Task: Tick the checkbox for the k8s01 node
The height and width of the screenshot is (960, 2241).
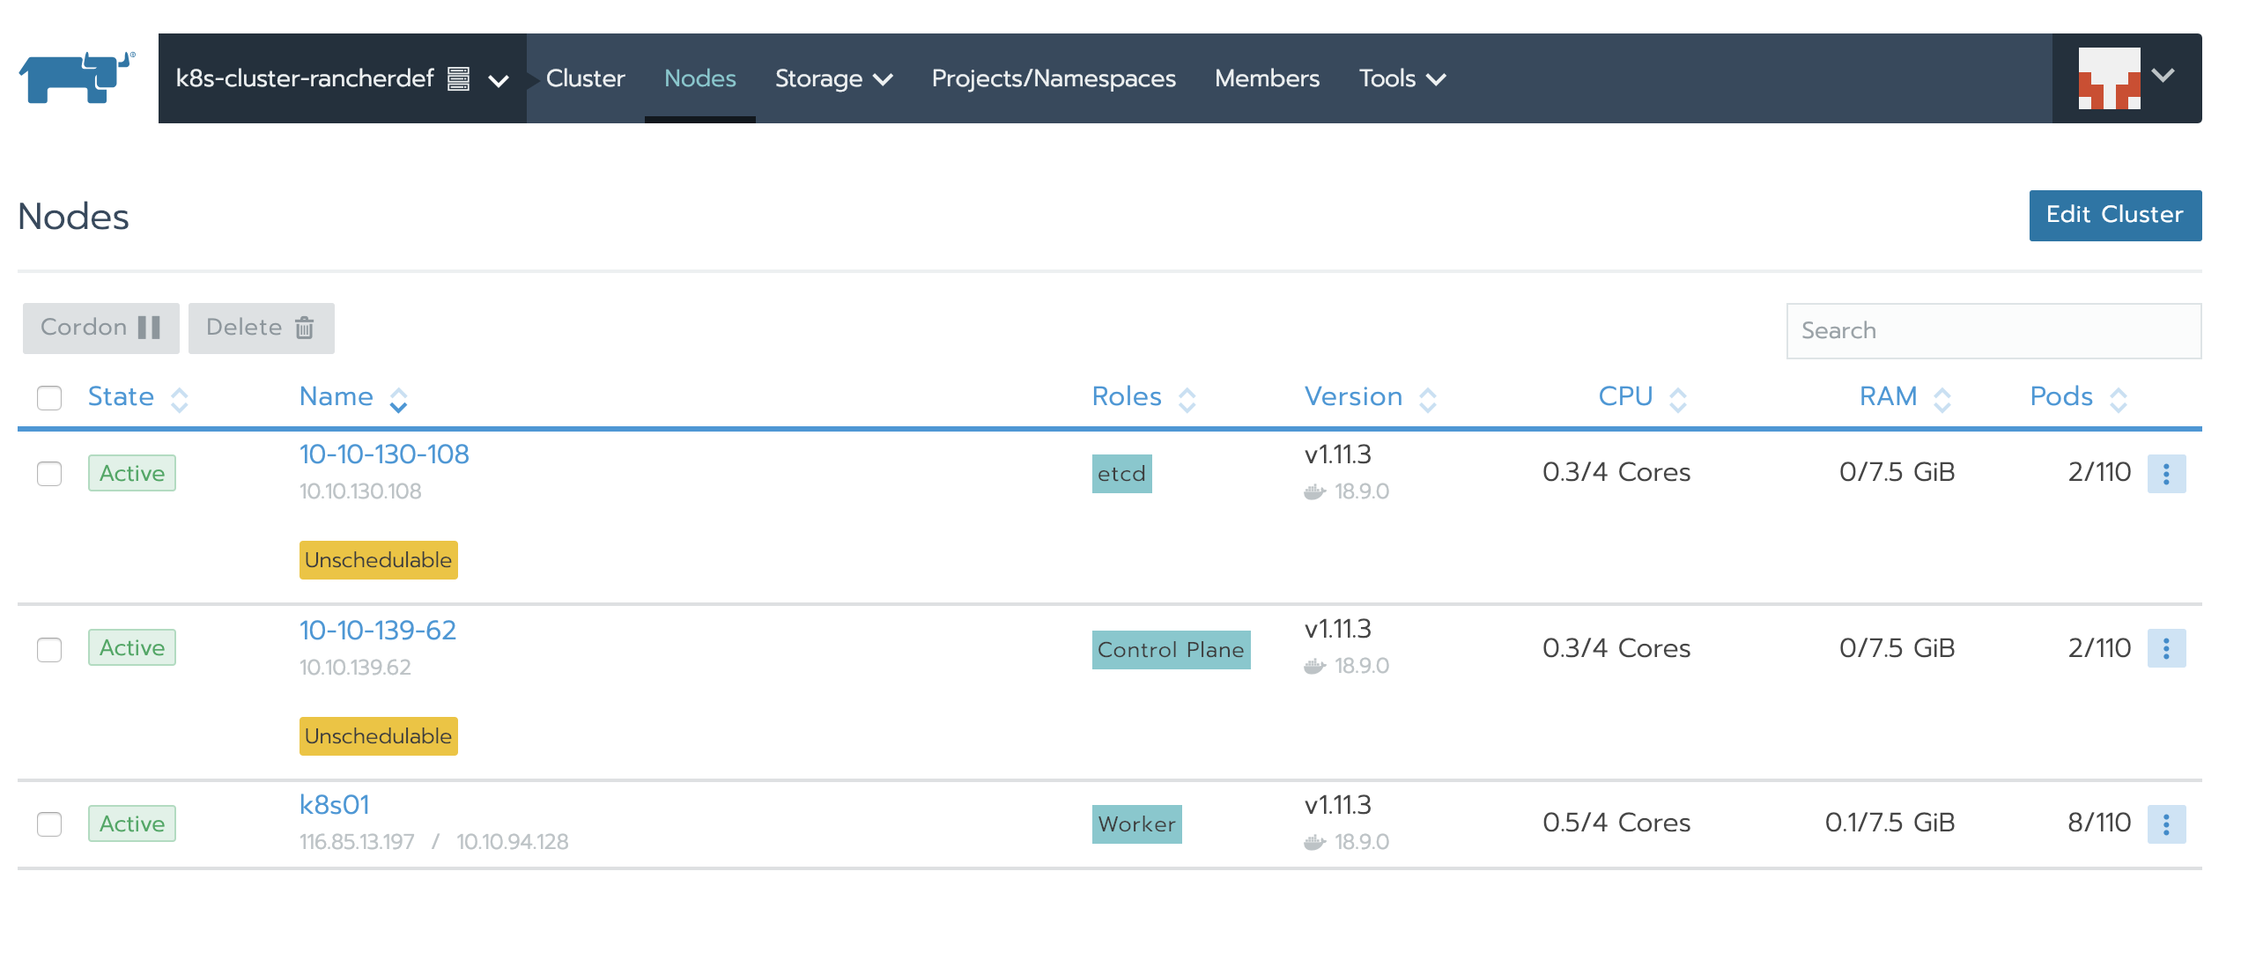Action: click(x=49, y=824)
